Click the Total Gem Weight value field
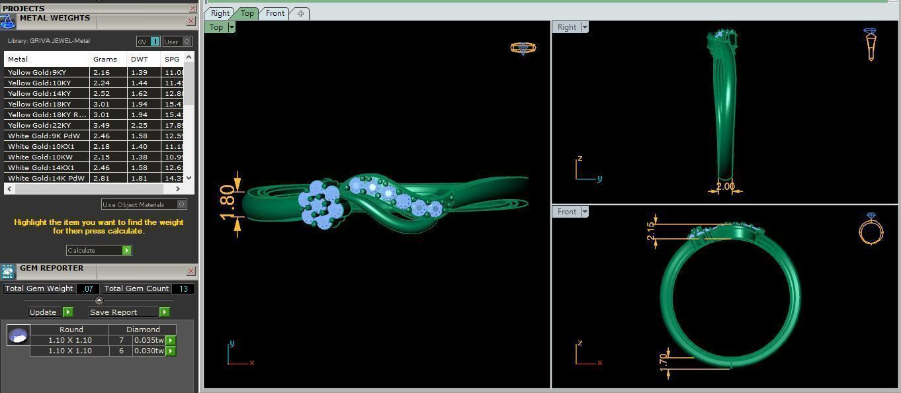Screen dimensions: 901x393 pos(88,288)
